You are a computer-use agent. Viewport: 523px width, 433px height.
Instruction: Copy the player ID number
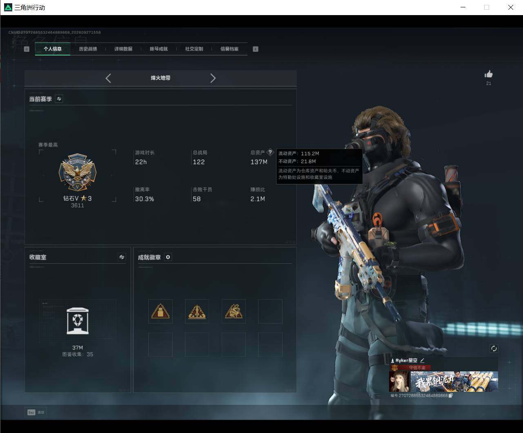click(451, 395)
